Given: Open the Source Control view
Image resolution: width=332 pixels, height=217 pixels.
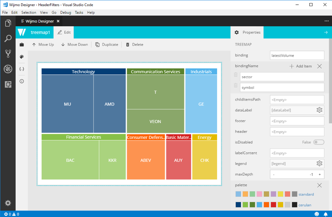Looking at the screenshot, I should pos(8,53).
